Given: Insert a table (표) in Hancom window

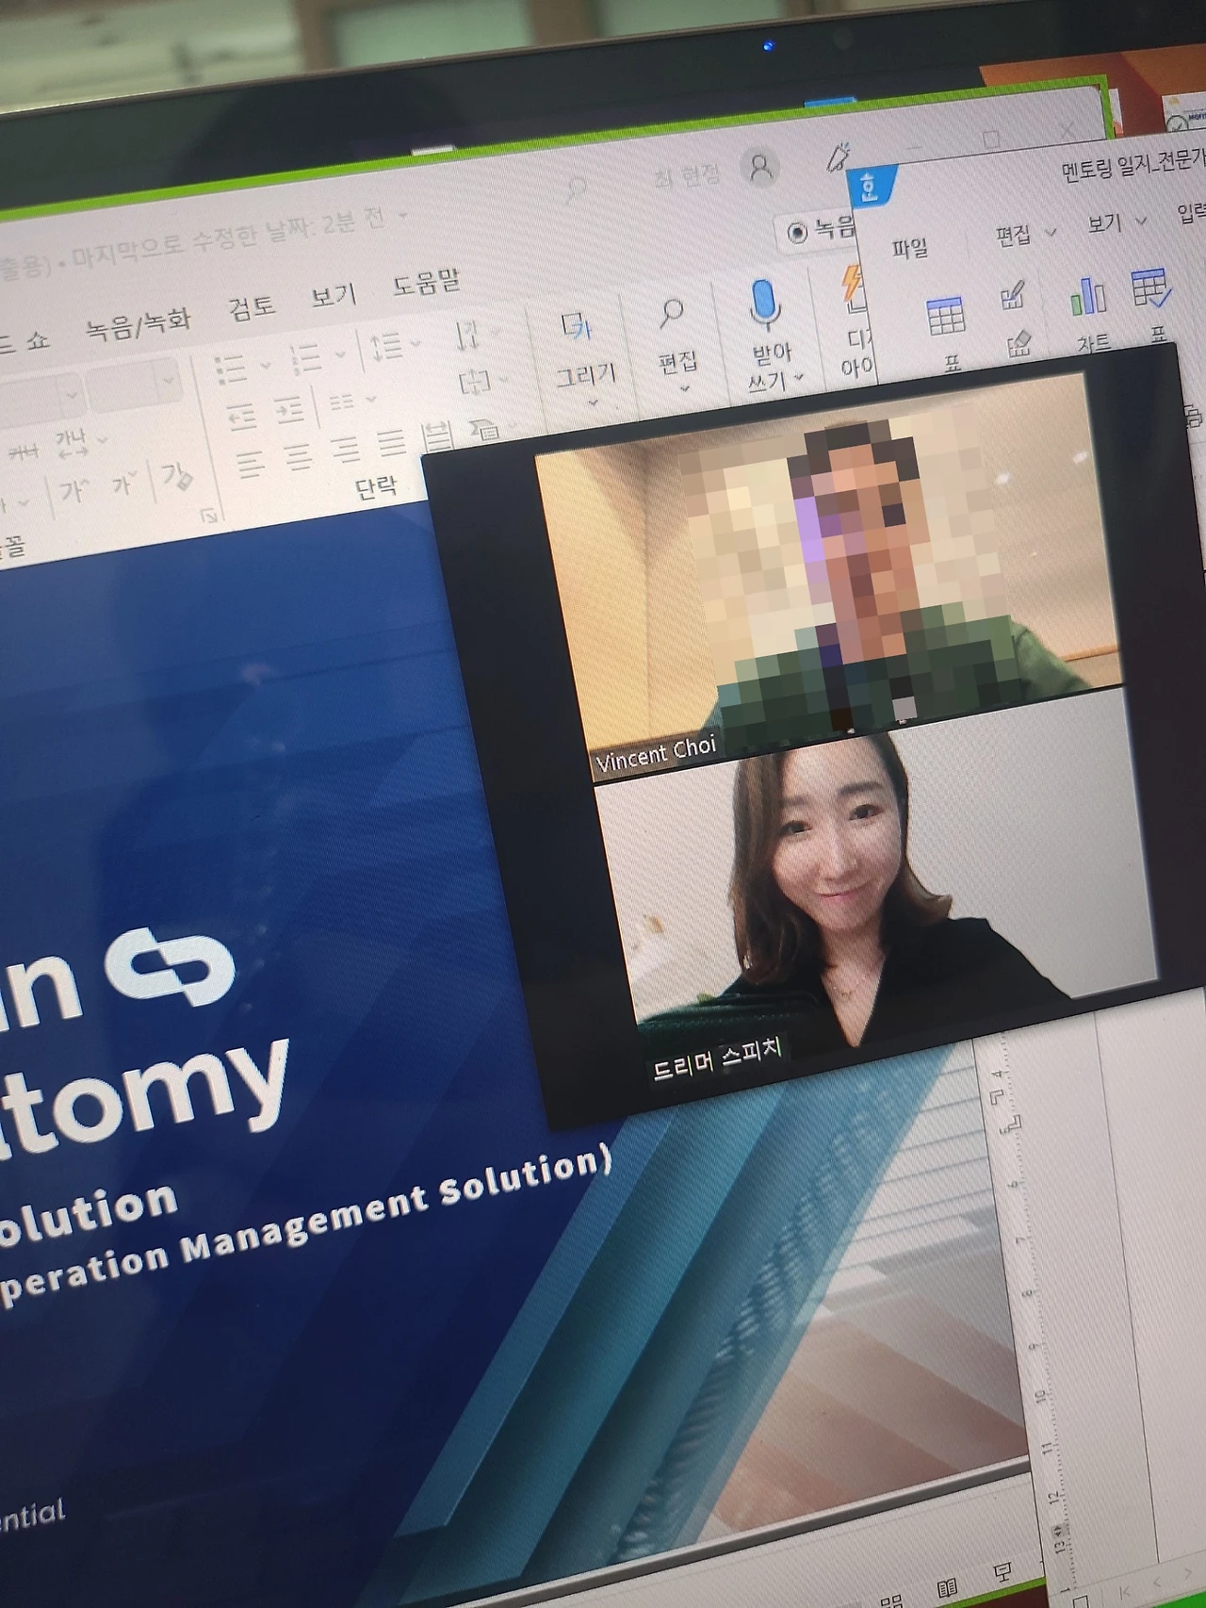Looking at the screenshot, I should click(x=947, y=331).
